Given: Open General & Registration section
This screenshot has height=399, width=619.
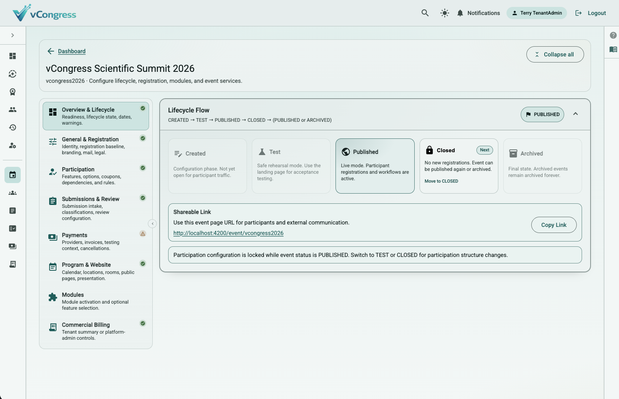Looking at the screenshot, I should pyautogui.click(x=96, y=146).
